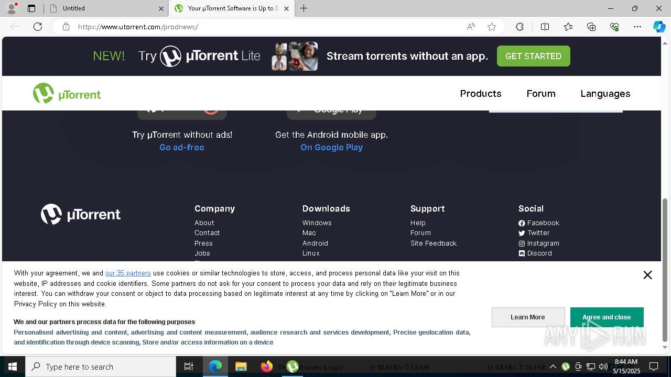Follow the Go ad-free link
Viewport: 671px width, 377px height.
[182, 148]
